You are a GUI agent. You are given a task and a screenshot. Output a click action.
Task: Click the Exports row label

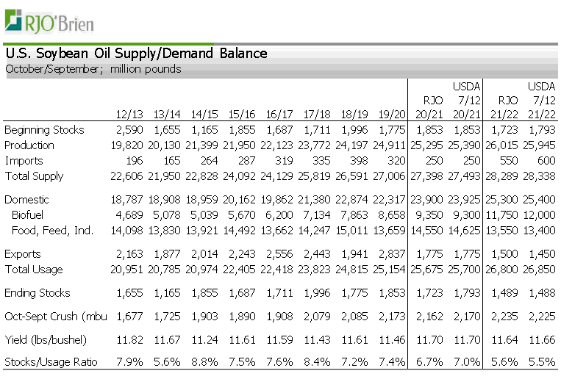click(x=24, y=254)
